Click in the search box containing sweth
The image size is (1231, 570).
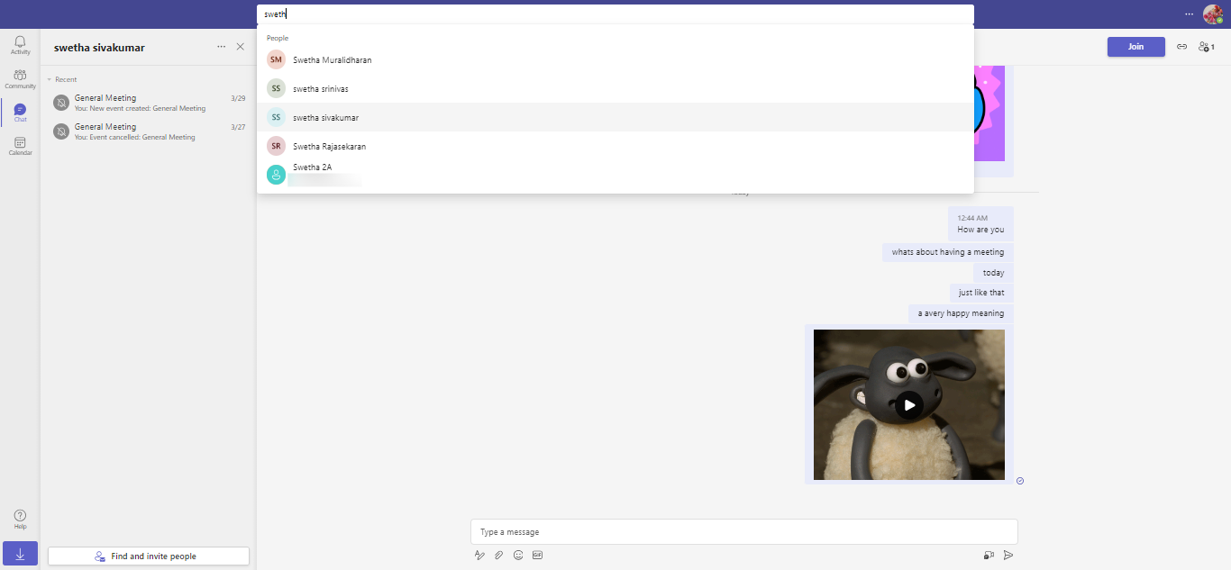coord(615,14)
